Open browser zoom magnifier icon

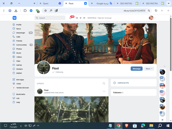[x=51, y=11]
